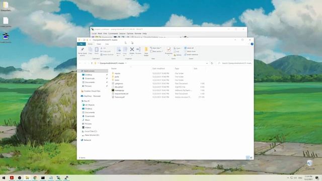
Task: Select Local Disk (C:) in navigation pane
Action: [90, 131]
